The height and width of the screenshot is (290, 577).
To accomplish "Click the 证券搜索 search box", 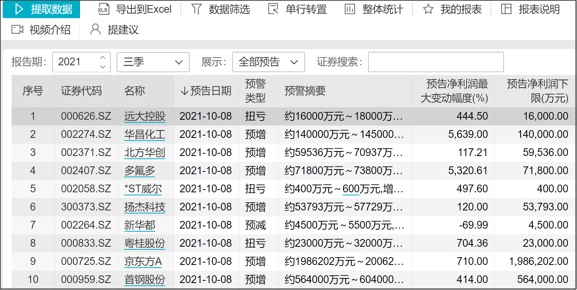I will pos(436,62).
